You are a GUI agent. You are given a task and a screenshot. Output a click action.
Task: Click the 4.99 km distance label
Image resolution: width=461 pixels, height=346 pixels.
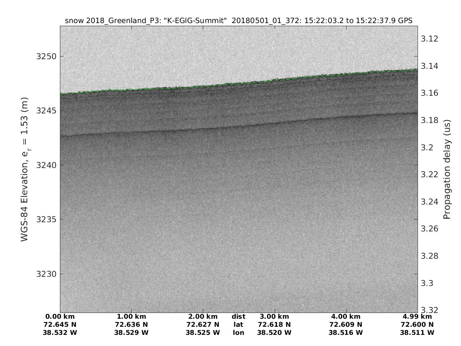tap(417, 317)
